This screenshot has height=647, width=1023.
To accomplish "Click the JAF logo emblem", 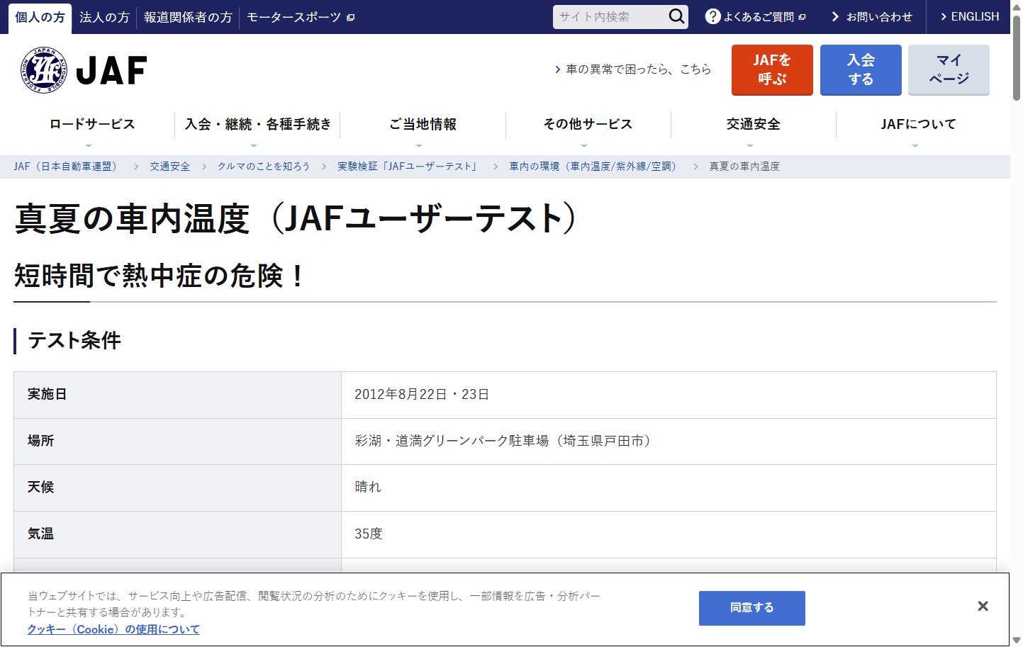I will click(x=44, y=70).
